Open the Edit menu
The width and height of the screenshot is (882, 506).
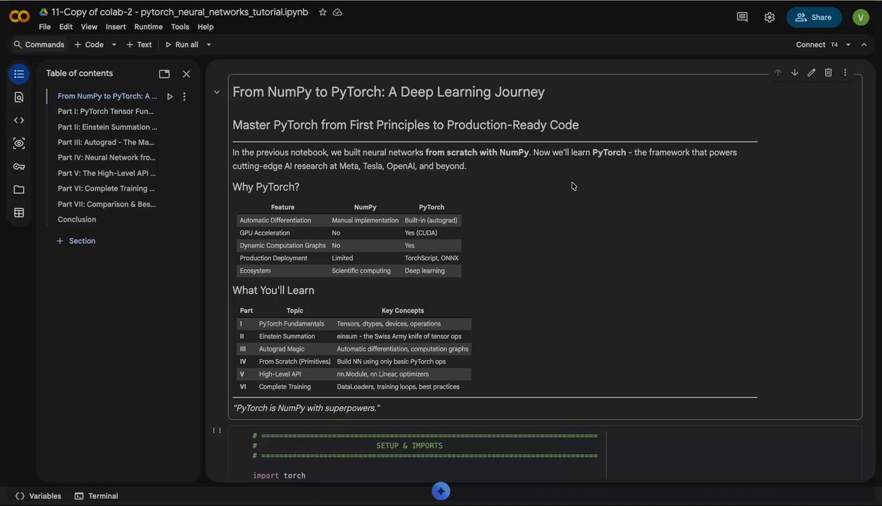point(66,27)
